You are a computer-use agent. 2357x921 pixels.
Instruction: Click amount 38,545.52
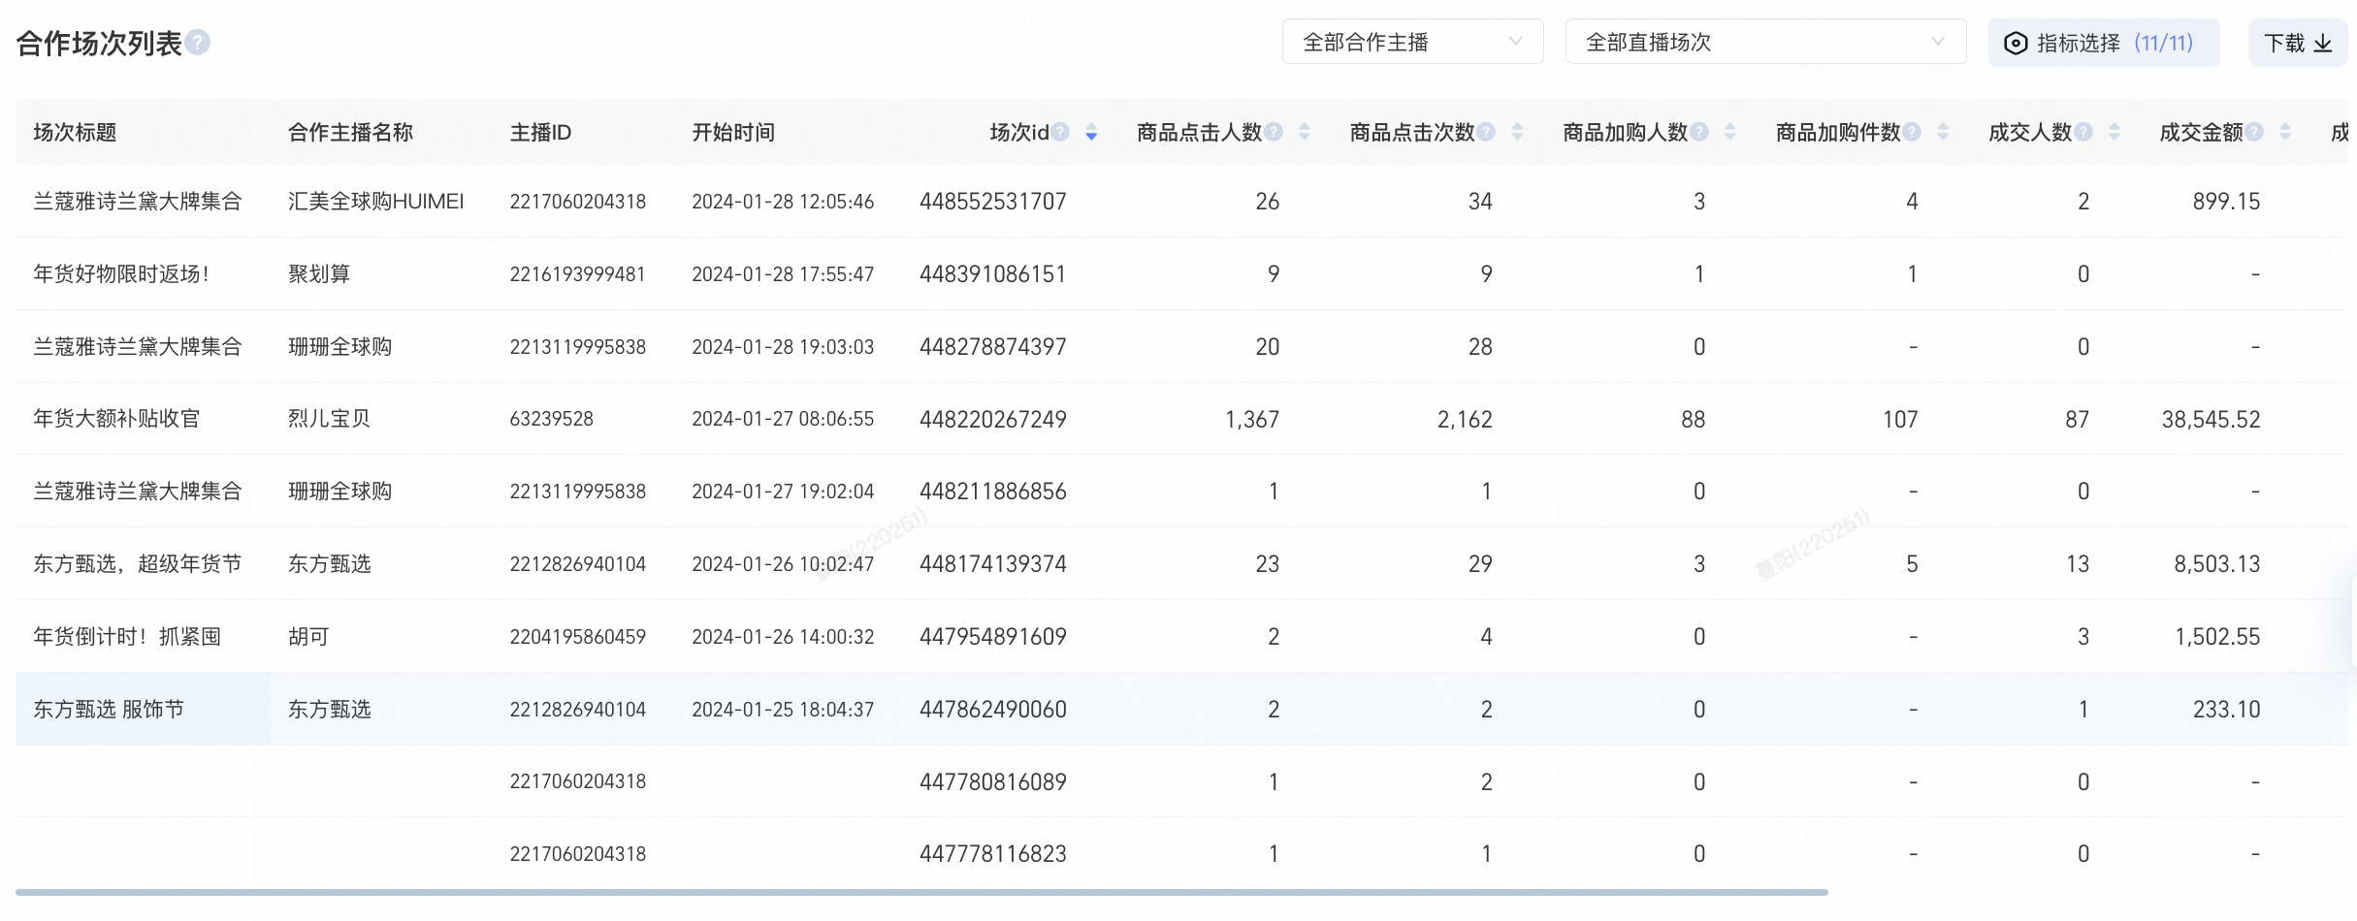[2211, 420]
